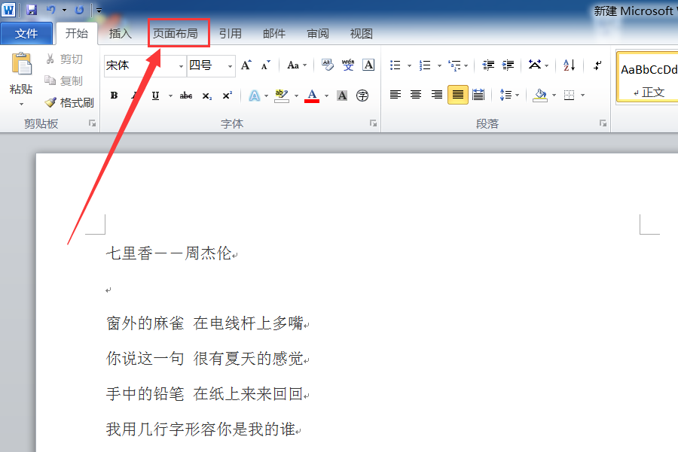Screen dimensions: 678x452
Task: Click the shrink font icon
Action: coord(265,65)
